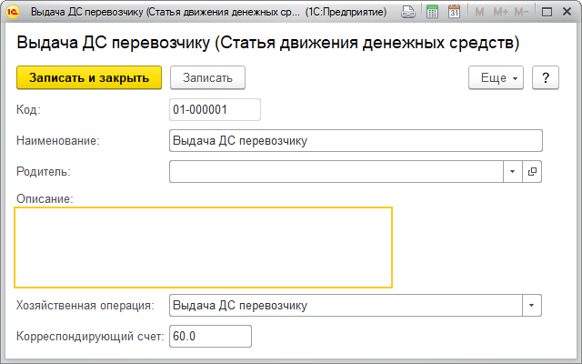Expand the Хозяйственная операция dropdown arrow

(532, 305)
